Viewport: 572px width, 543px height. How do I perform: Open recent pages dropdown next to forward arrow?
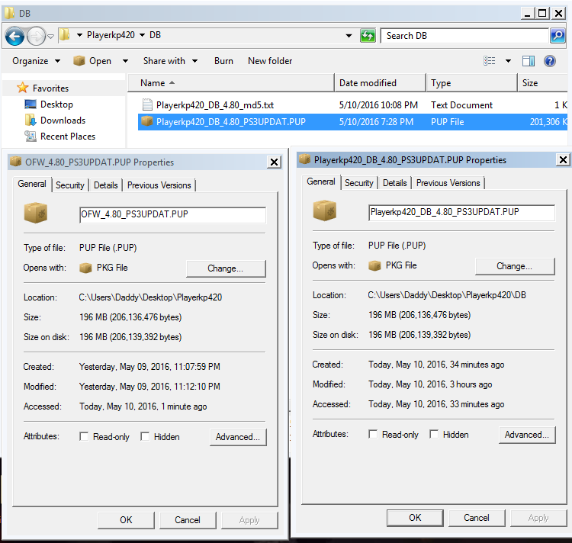tap(50, 36)
